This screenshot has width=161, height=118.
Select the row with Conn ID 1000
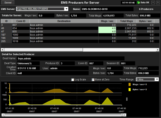80,35
